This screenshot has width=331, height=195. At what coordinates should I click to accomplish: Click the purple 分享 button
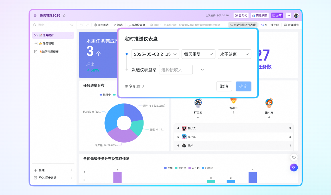click(277, 15)
